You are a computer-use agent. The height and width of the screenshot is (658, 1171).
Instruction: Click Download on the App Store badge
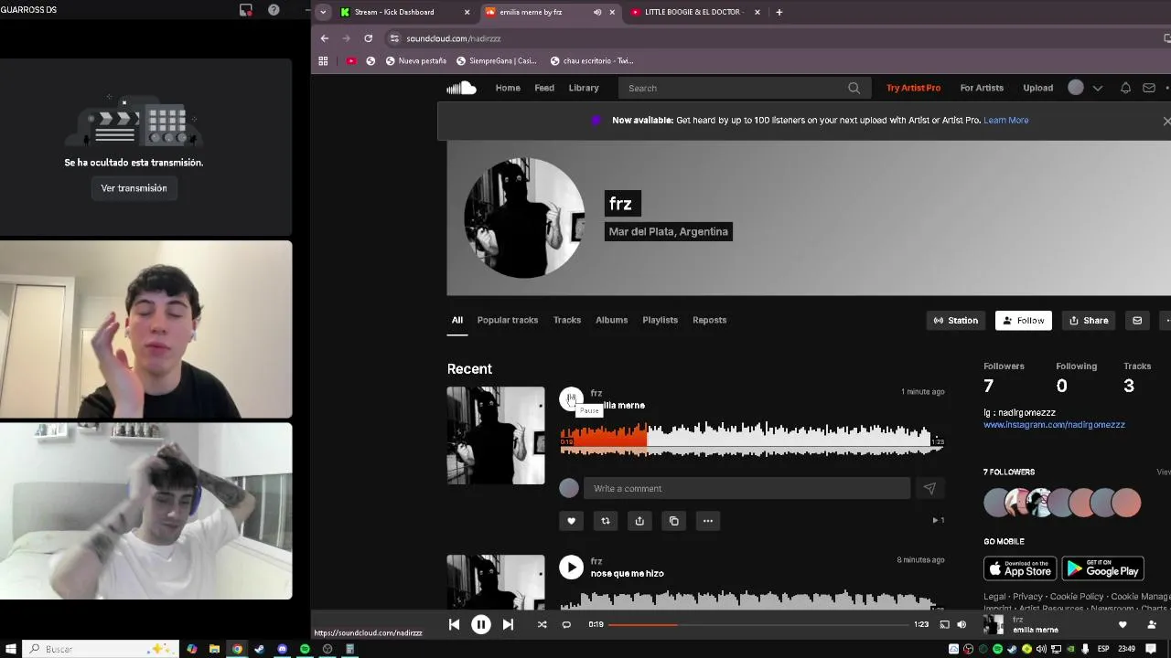tap(1020, 568)
